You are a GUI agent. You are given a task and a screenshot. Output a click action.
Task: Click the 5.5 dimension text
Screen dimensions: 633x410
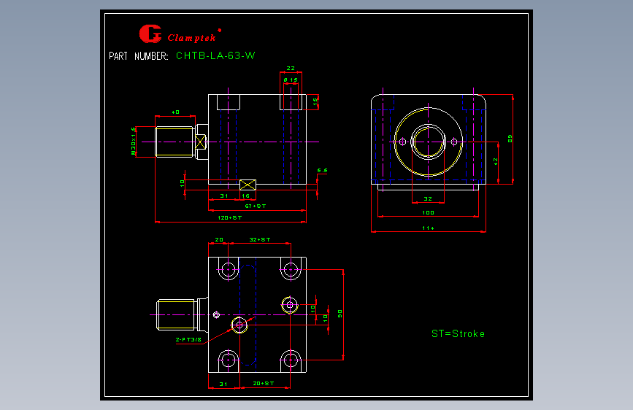point(322,170)
